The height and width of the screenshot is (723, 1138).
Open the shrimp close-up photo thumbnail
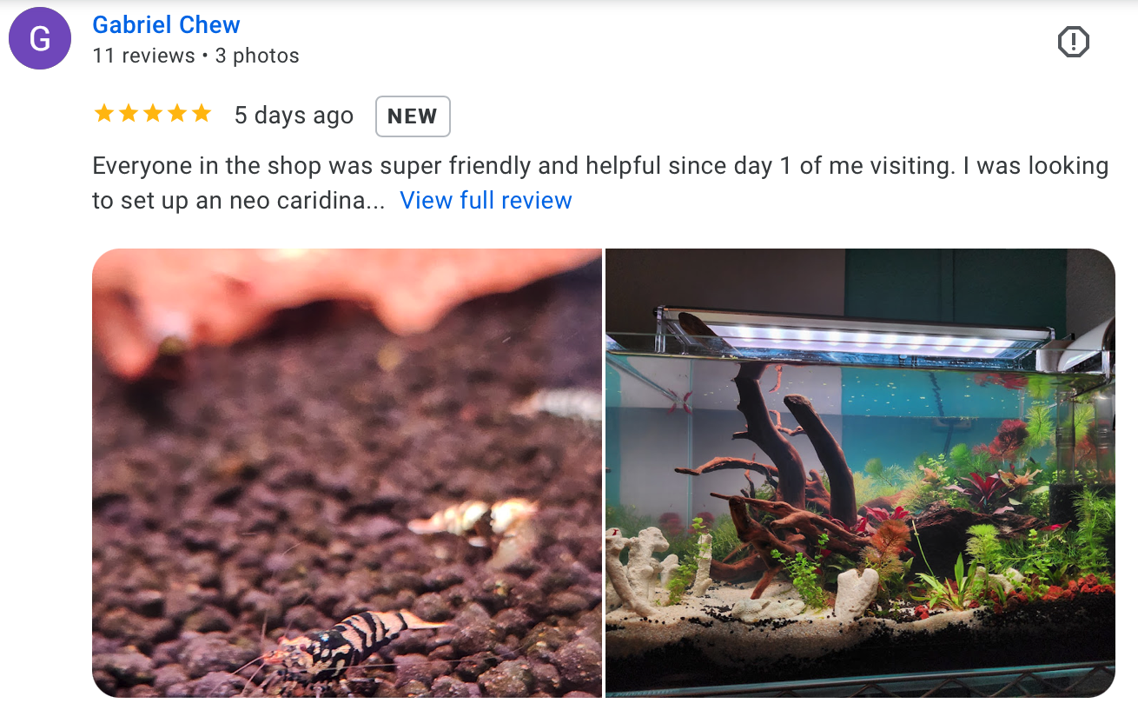click(x=347, y=473)
